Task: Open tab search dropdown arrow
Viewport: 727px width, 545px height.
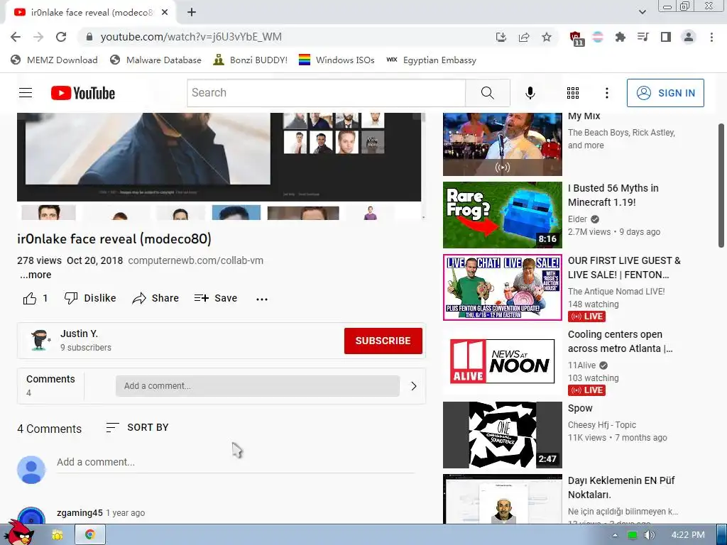Action: [642, 12]
